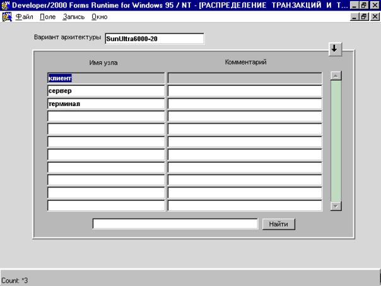Minimize the inner form window

(355, 17)
